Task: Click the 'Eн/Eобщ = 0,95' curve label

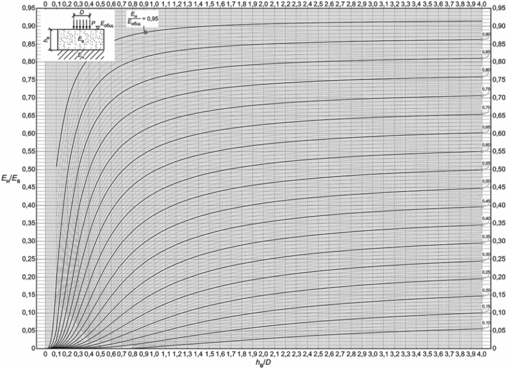Action: 142,19
